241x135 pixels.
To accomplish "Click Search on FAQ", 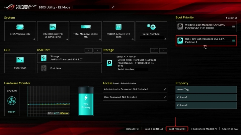I will coord(230,129).
